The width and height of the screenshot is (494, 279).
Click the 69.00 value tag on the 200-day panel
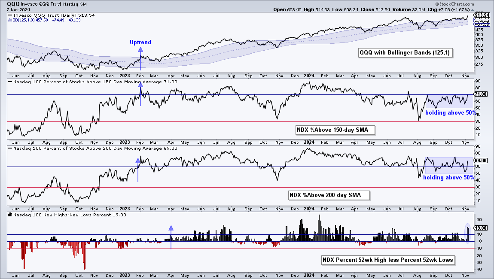(x=481, y=161)
